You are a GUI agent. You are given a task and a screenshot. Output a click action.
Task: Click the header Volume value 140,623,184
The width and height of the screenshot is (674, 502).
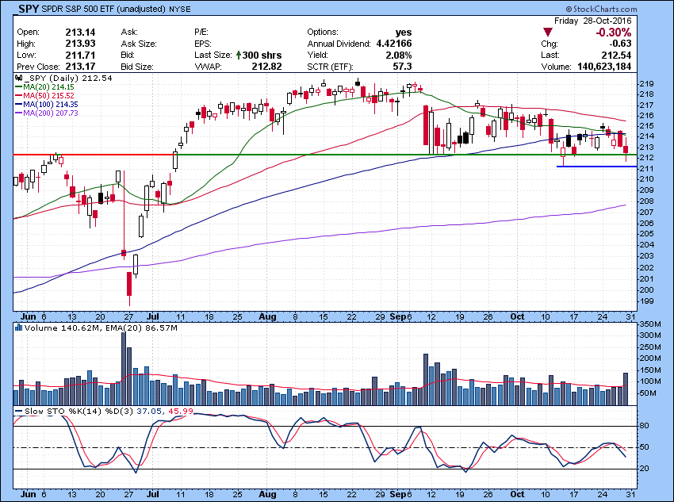tap(604, 67)
